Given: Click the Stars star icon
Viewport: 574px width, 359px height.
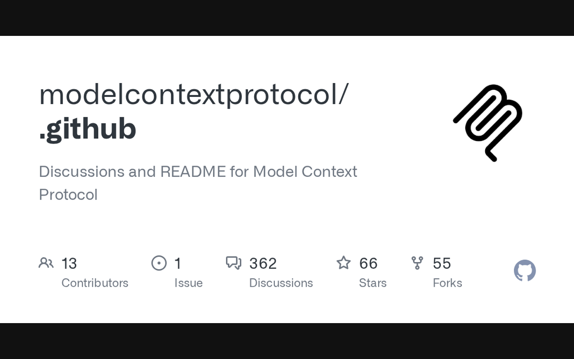Looking at the screenshot, I should click(x=344, y=263).
